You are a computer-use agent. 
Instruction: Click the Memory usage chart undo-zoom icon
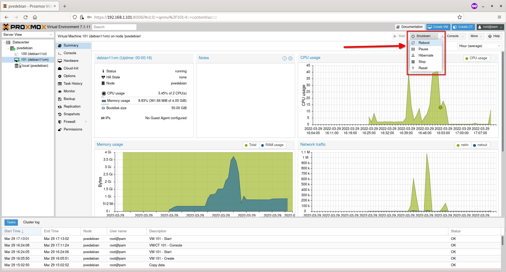click(290, 145)
